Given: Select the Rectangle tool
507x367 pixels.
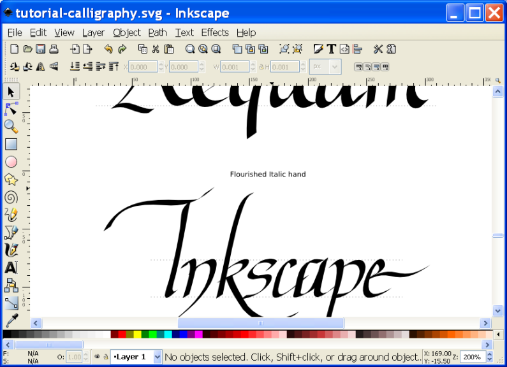Looking at the screenshot, I should pos(11,145).
